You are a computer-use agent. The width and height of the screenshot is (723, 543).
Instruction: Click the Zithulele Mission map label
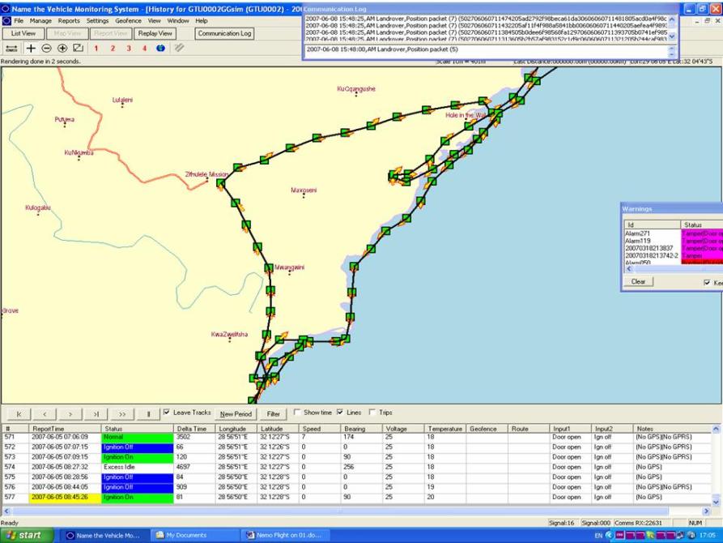pos(206,174)
